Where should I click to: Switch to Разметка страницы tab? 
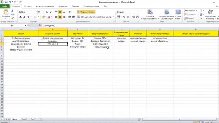coord(45,6)
